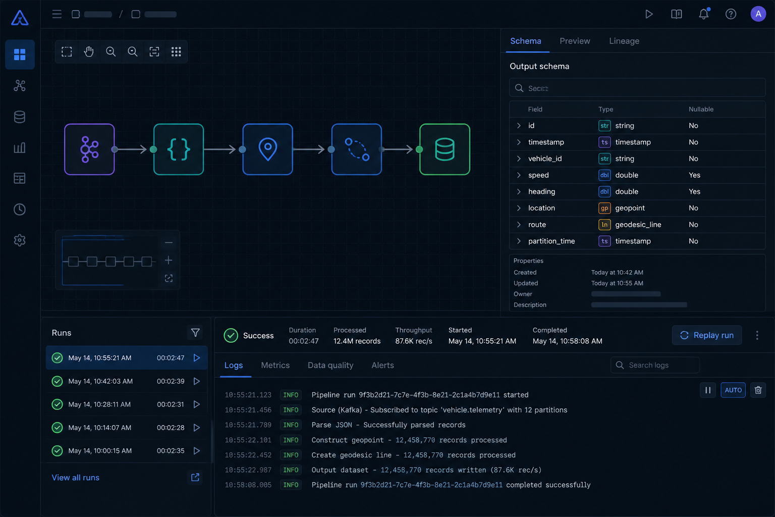The height and width of the screenshot is (517, 775).
Task: Click the minimap expand fullscreen icon
Action: click(169, 278)
